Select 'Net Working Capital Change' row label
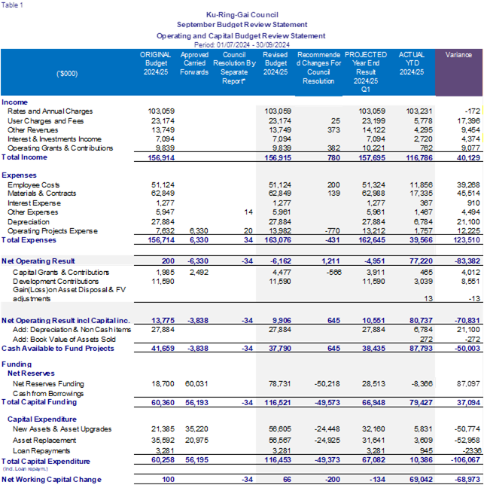Screen dimensions: 484x485 51,480
